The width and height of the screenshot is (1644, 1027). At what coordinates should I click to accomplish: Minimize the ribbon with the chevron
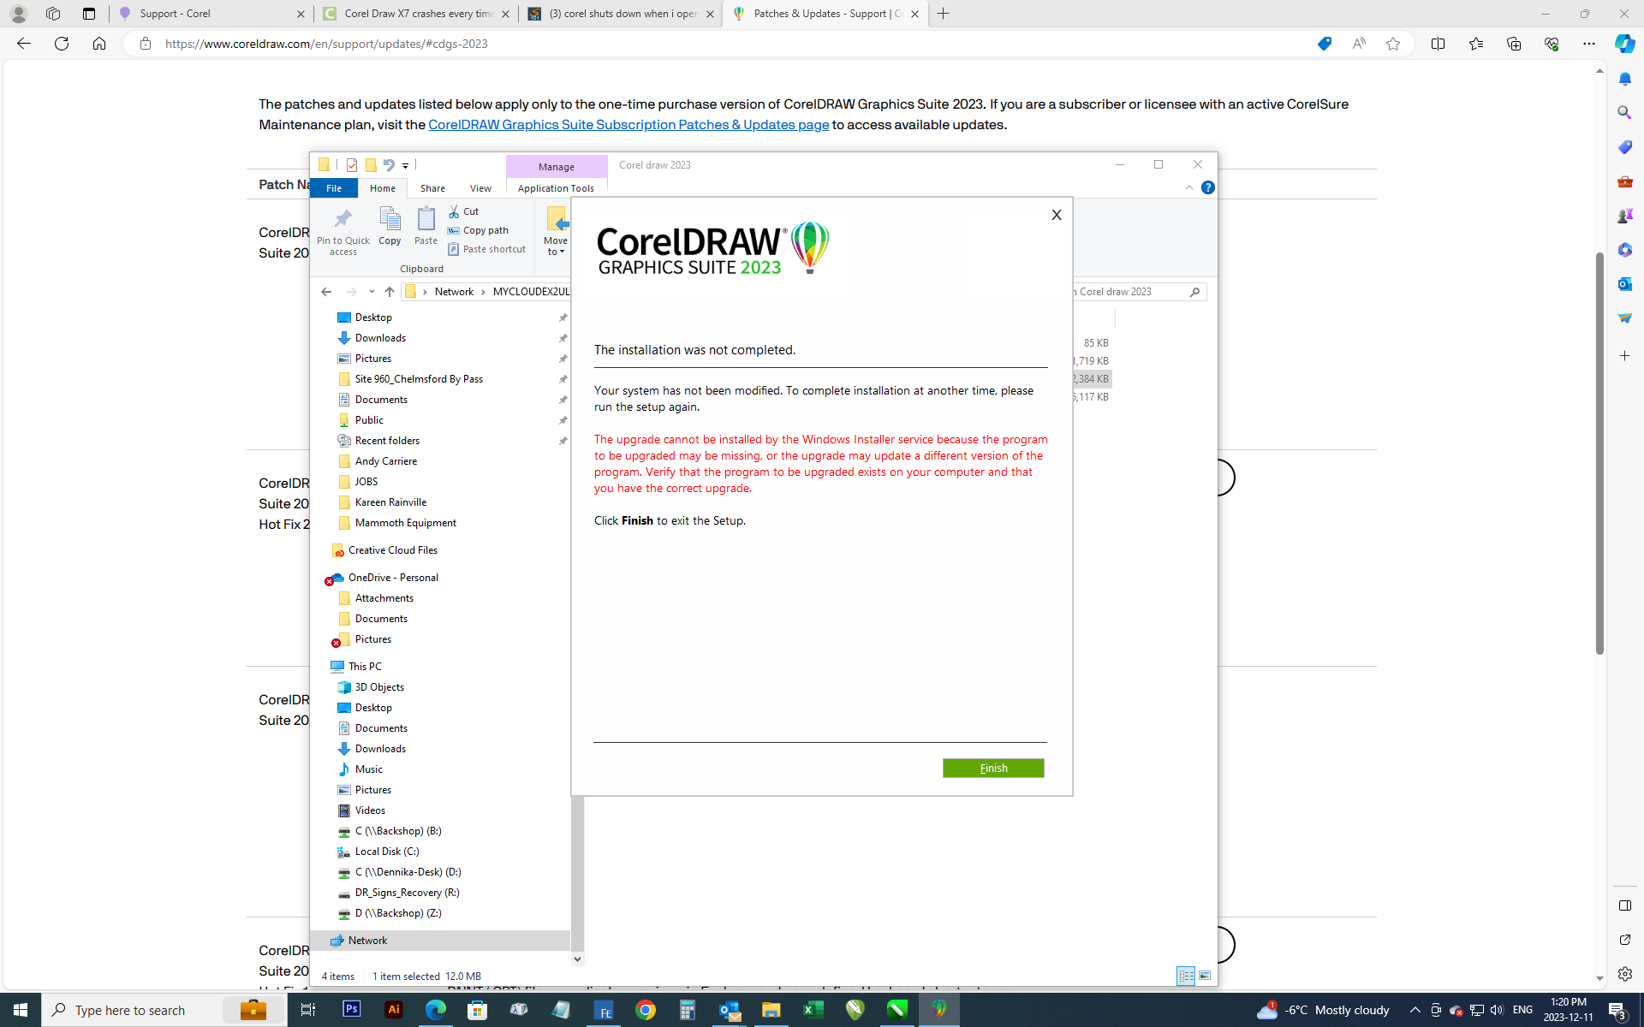pos(1189,187)
